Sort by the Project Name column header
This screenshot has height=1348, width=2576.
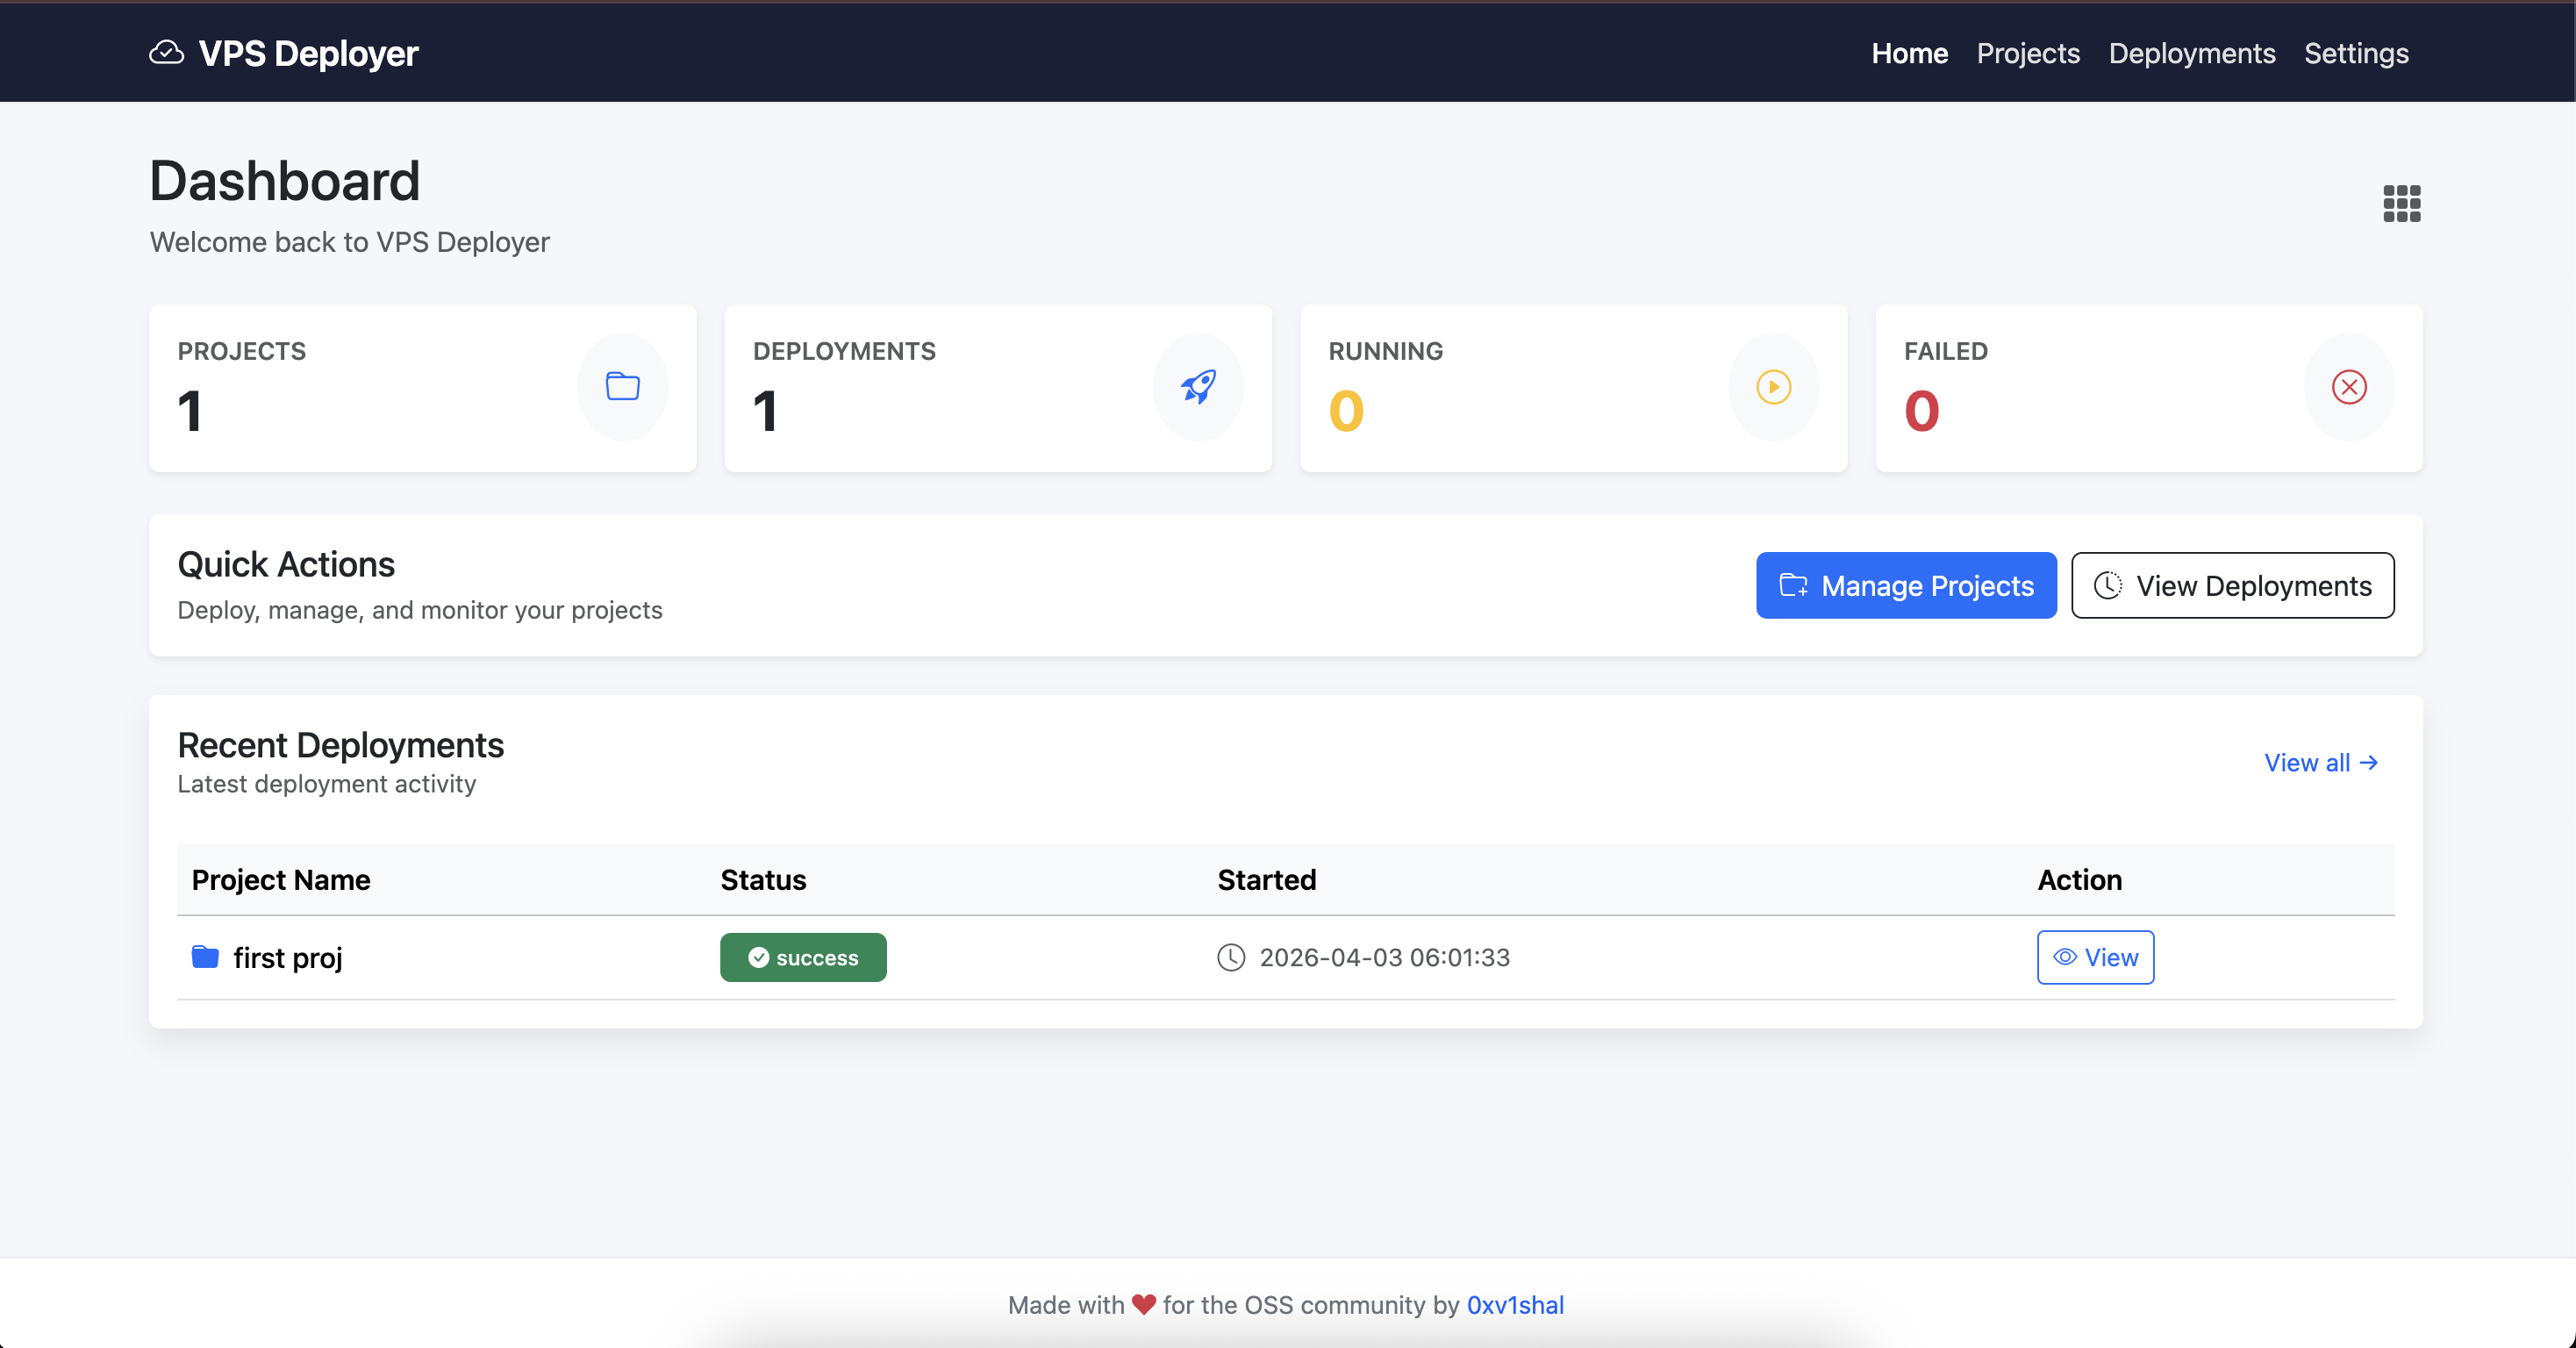point(280,880)
